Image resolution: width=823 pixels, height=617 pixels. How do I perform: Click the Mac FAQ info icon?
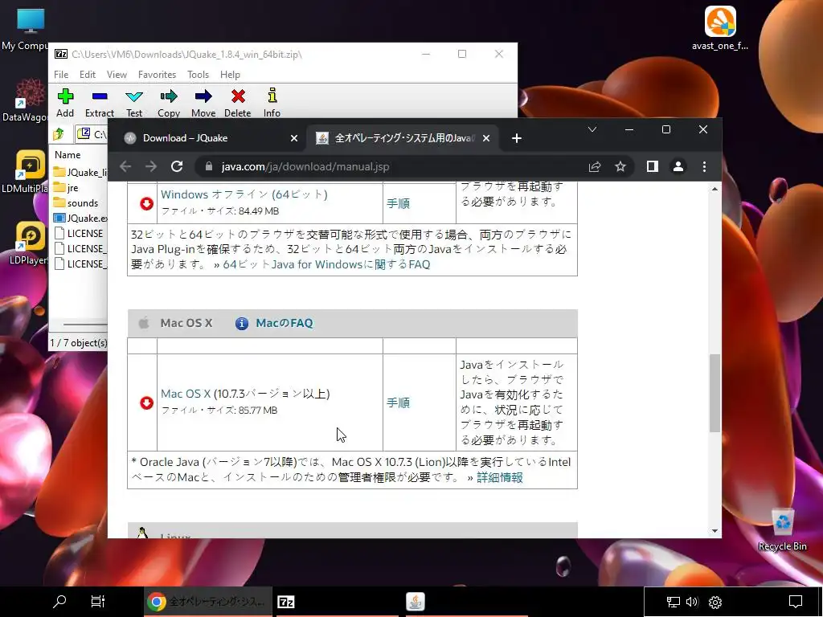pos(241,323)
